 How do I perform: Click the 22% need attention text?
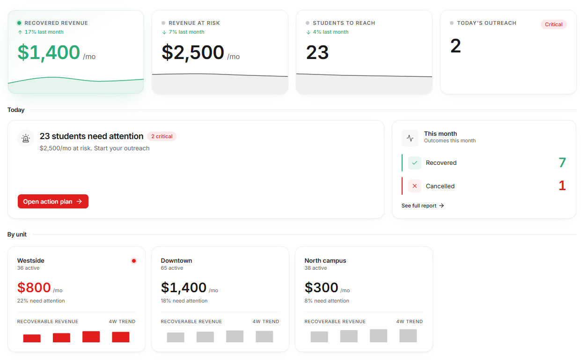(x=41, y=301)
